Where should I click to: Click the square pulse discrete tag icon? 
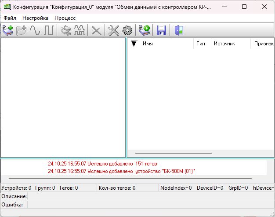[x=48, y=30]
